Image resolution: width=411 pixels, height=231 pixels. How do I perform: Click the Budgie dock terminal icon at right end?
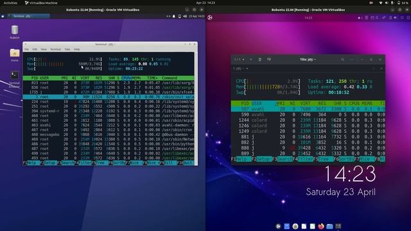pos(338,226)
